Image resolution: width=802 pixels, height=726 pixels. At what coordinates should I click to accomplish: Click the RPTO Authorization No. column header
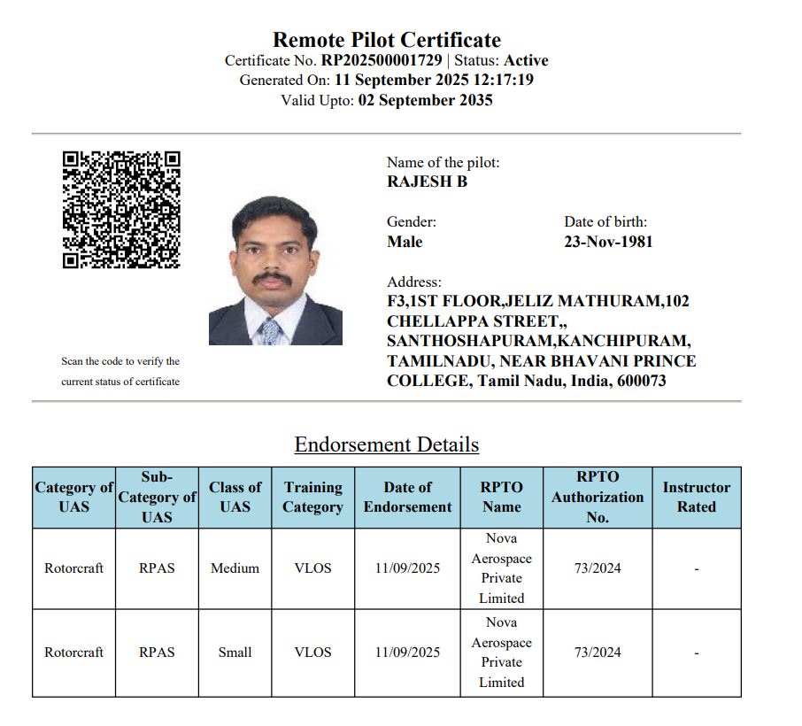[597, 497]
